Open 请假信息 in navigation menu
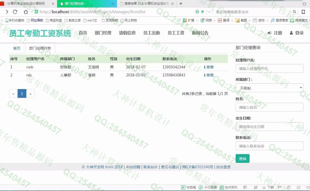This screenshot has width=310, height=191. point(127,33)
